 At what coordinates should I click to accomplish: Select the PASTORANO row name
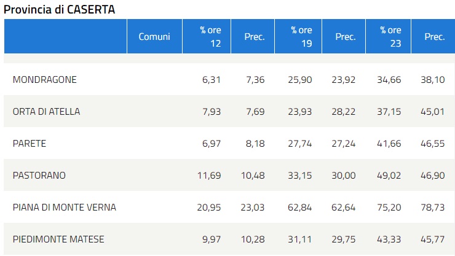coord(39,176)
